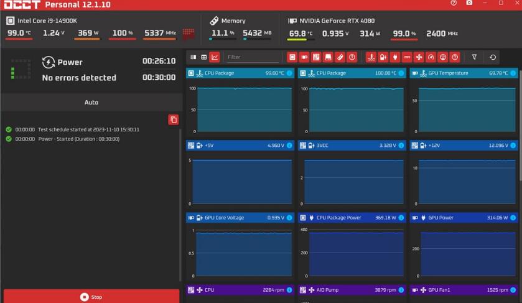Open info for the +12V graph
Screen dimensions: 522x303
513,145
